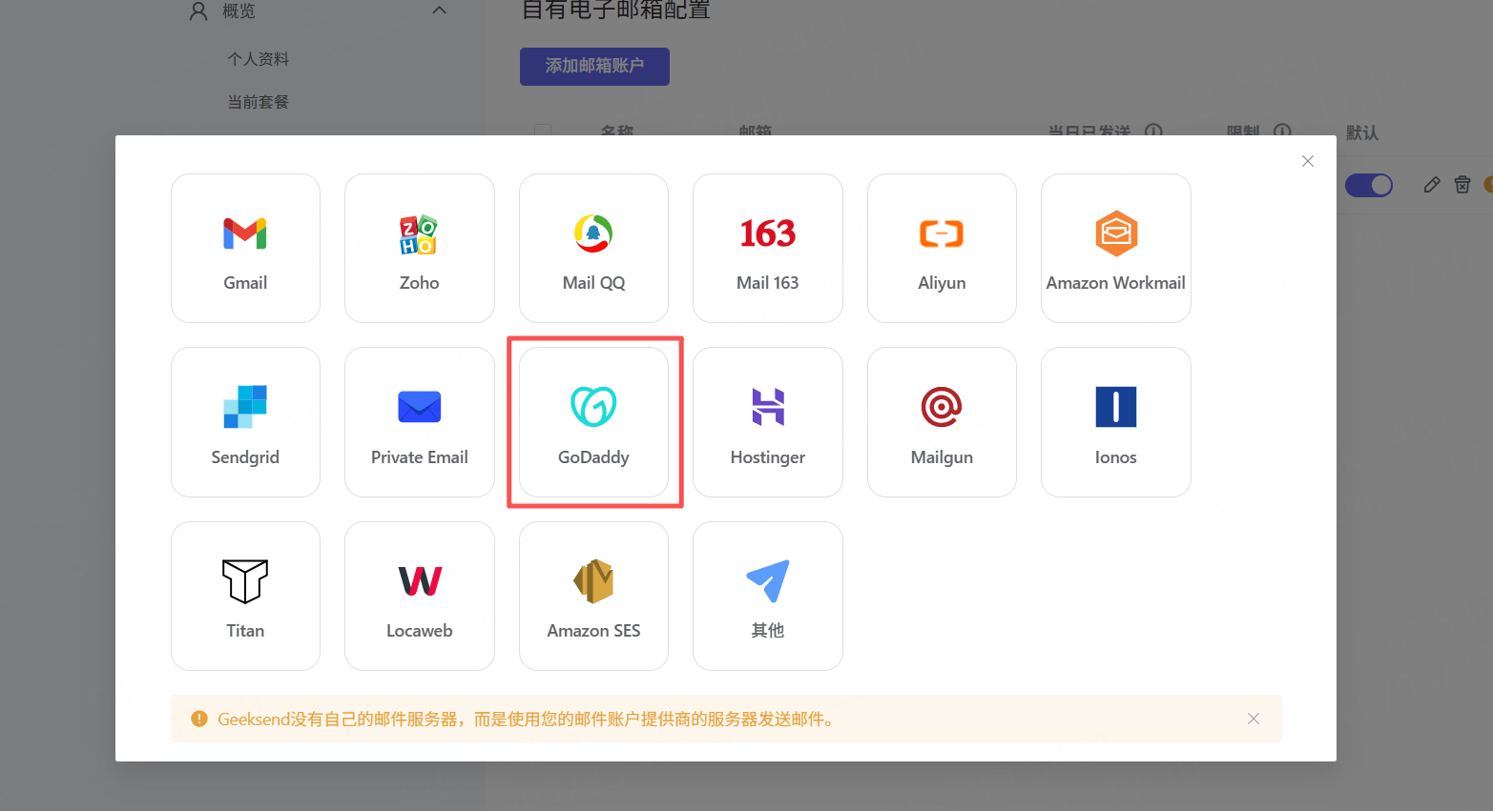Image resolution: width=1493 pixels, height=811 pixels.
Task: Select the Gmail provider icon
Action: [245, 248]
